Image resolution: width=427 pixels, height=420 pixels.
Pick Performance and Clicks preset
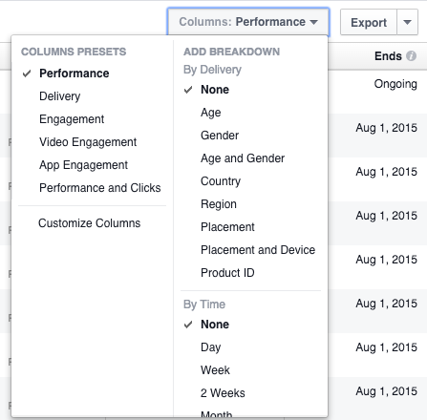point(99,188)
